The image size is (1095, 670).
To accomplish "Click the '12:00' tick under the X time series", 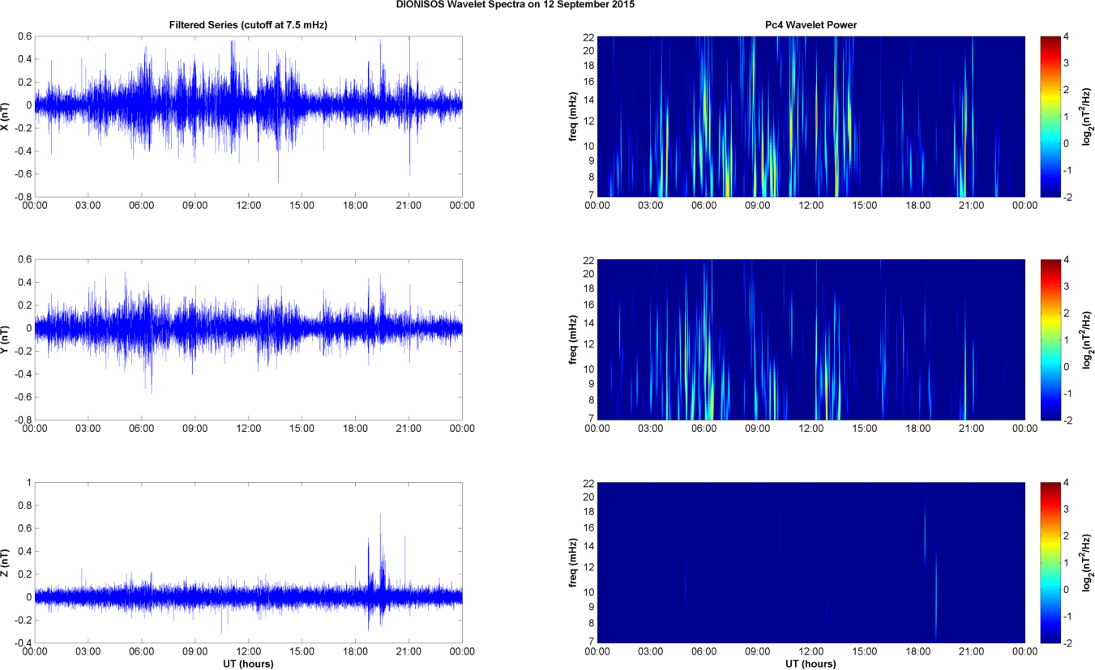I will (248, 206).
